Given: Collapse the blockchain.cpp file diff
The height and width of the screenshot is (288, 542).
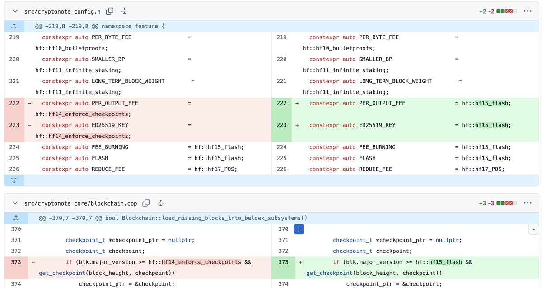Looking at the screenshot, I should (14, 203).
